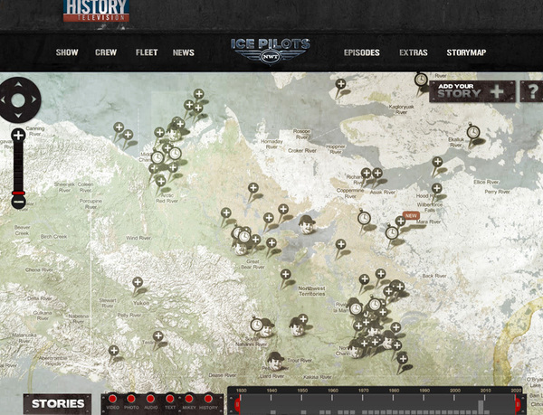Click the Great Bear River map label
This screenshot has width=543, height=415.
coord(252,264)
